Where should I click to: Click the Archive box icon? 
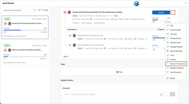(x=168, y=59)
